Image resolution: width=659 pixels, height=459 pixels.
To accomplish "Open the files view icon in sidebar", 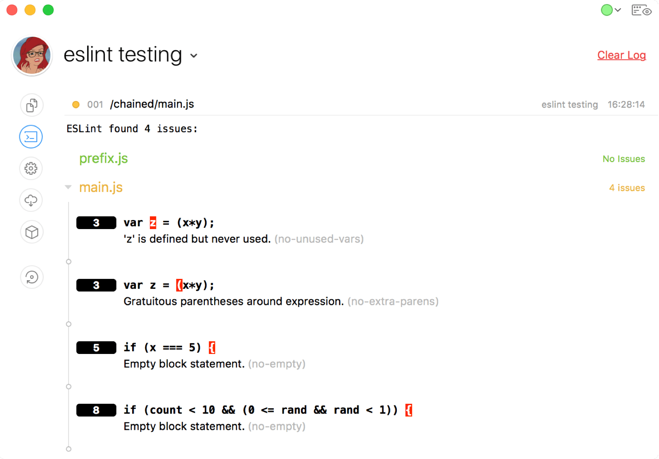I will [x=31, y=105].
